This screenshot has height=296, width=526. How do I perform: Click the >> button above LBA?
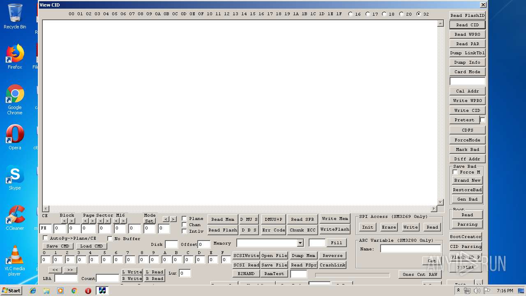click(70, 270)
